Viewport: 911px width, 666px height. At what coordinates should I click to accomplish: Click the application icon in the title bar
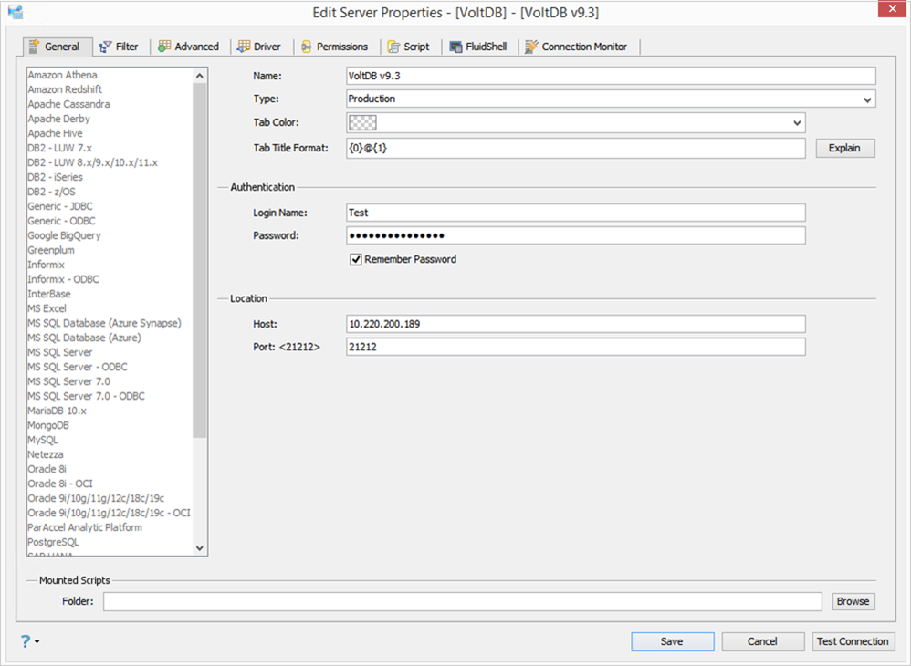(x=16, y=12)
